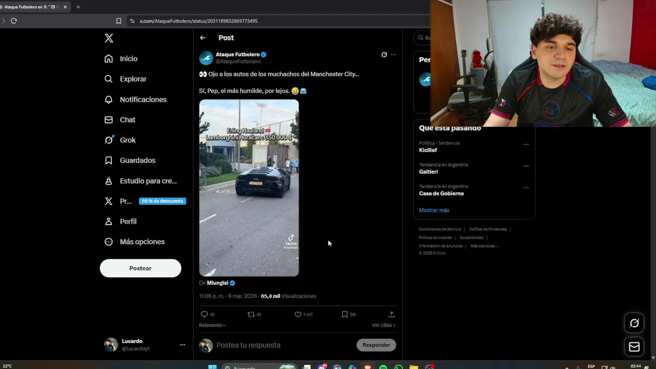Image resolution: width=656 pixels, height=369 pixels.
Task: Click Mostrar más trends
Action: (434, 210)
